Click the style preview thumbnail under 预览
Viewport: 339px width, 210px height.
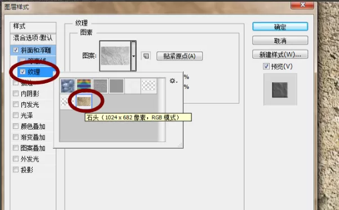pos(280,90)
